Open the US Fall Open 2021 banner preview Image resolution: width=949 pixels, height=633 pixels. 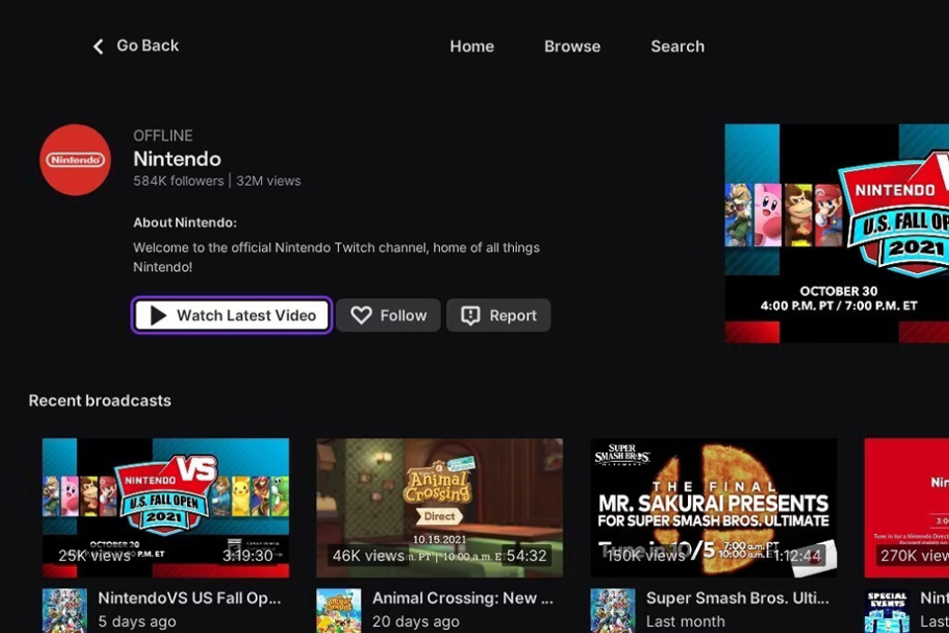pyautogui.click(x=836, y=233)
